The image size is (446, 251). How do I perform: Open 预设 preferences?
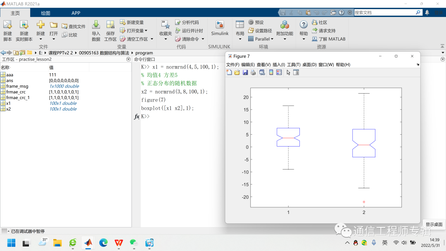click(x=256, y=22)
